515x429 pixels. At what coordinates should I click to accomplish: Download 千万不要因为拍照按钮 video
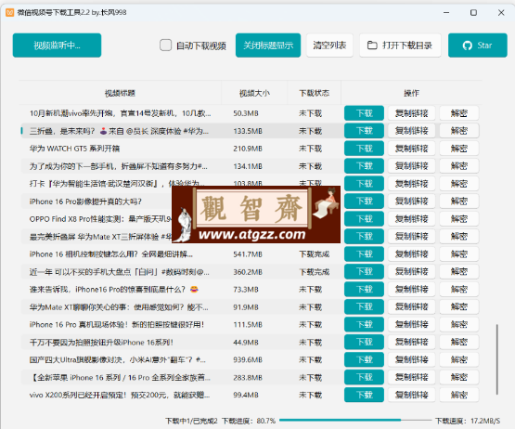click(364, 343)
